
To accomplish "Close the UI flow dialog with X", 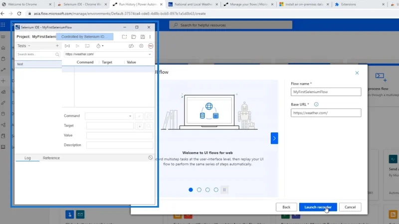I will click(357, 73).
